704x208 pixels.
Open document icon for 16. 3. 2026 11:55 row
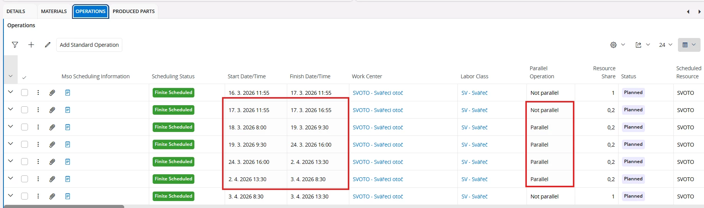(67, 92)
